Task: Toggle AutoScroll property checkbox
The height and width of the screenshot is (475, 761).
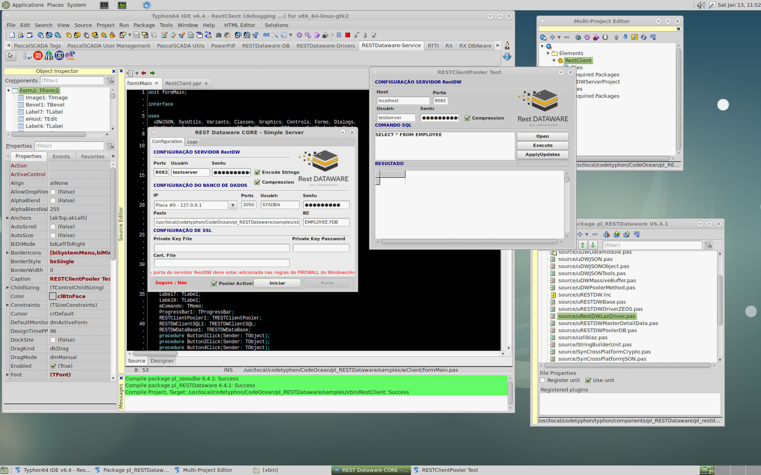Action: pyautogui.click(x=53, y=227)
